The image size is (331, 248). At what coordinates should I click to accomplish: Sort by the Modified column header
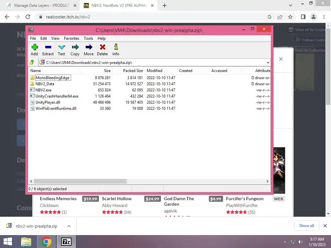pyautogui.click(x=161, y=71)
